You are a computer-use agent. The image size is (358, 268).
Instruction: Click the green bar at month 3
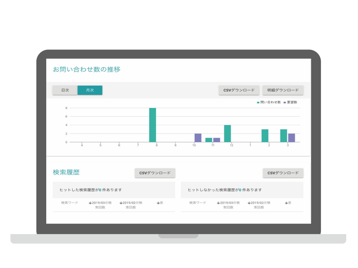click(x=284, y=136)
